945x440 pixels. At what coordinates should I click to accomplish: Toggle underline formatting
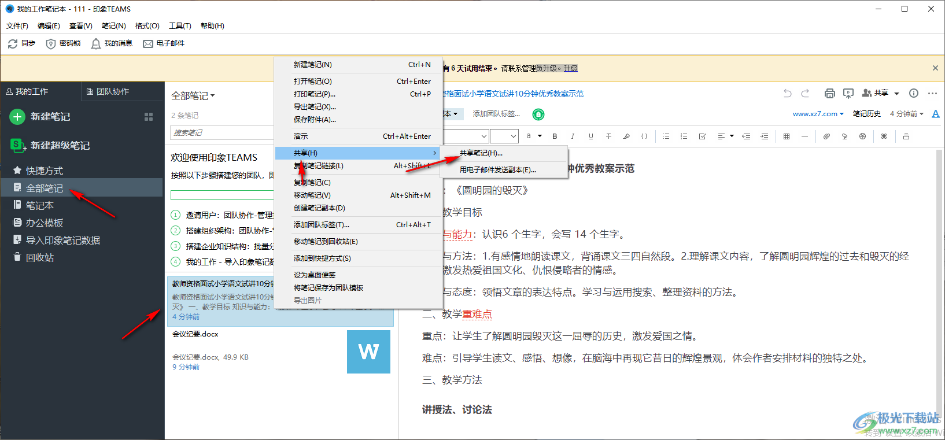coord(590,136)
